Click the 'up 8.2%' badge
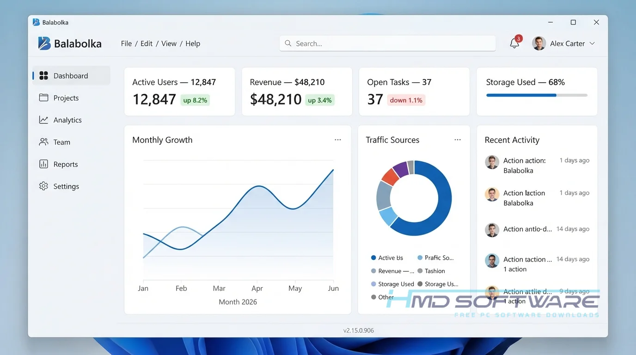This screenshot has width=636, height=355. [x=195, y=100]
